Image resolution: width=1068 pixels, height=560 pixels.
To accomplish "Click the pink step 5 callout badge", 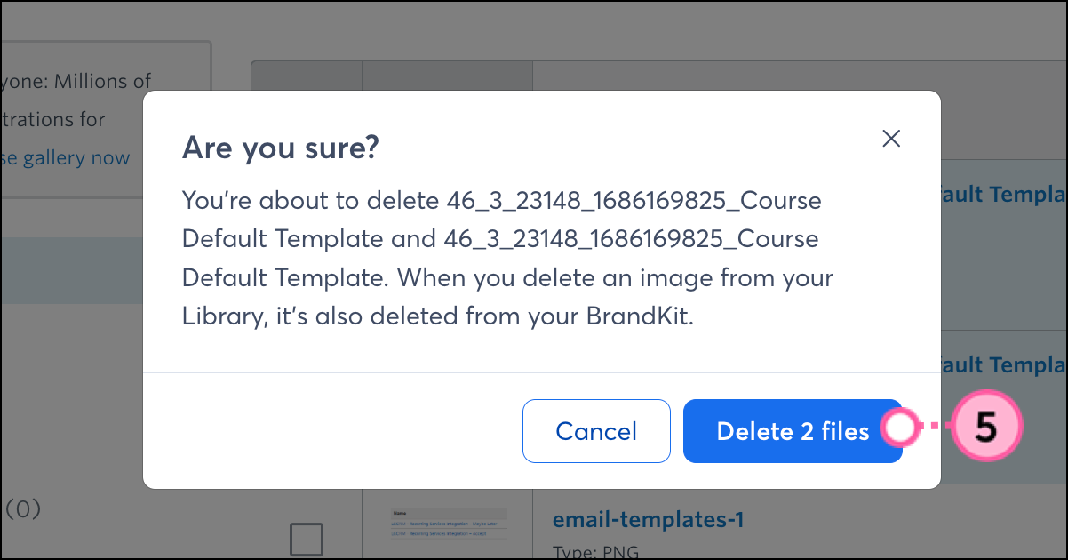I will point(985,428).
